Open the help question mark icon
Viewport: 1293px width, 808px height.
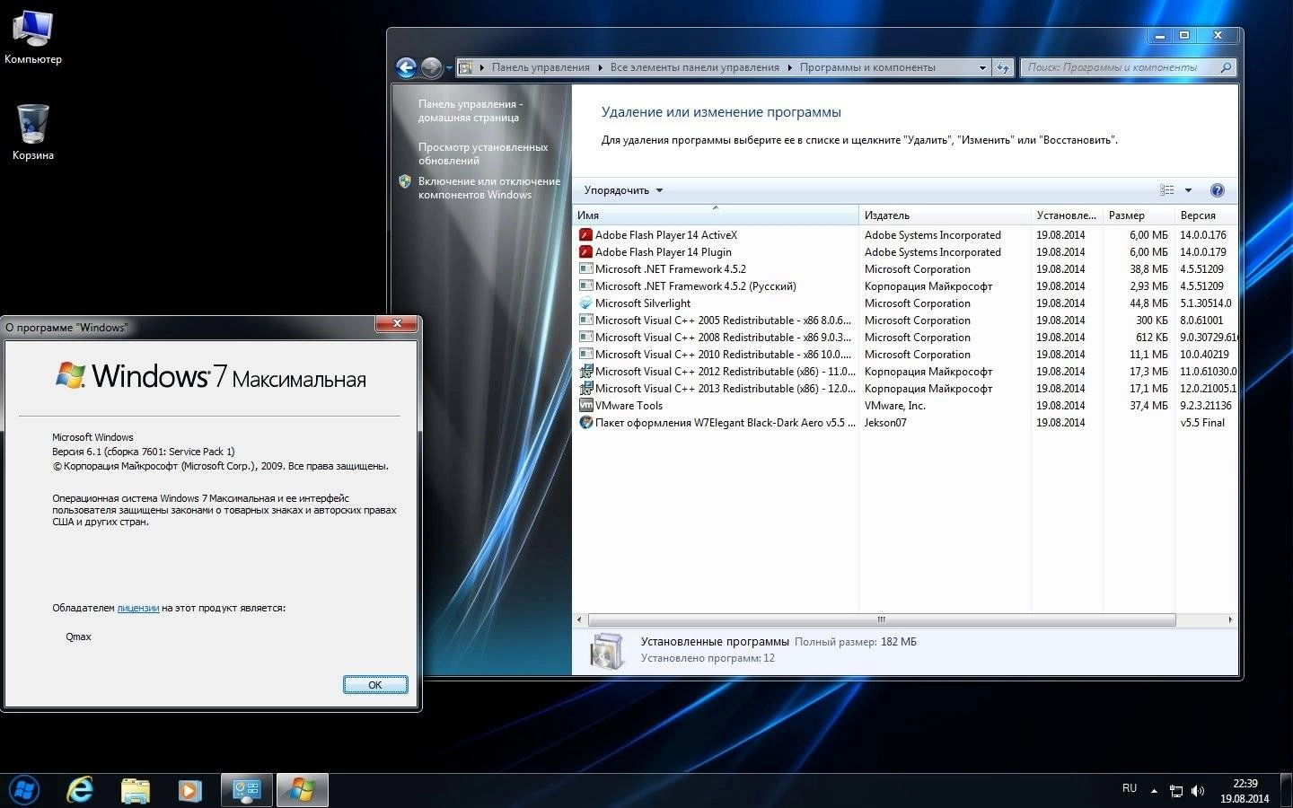click(x=1218, y=190)
